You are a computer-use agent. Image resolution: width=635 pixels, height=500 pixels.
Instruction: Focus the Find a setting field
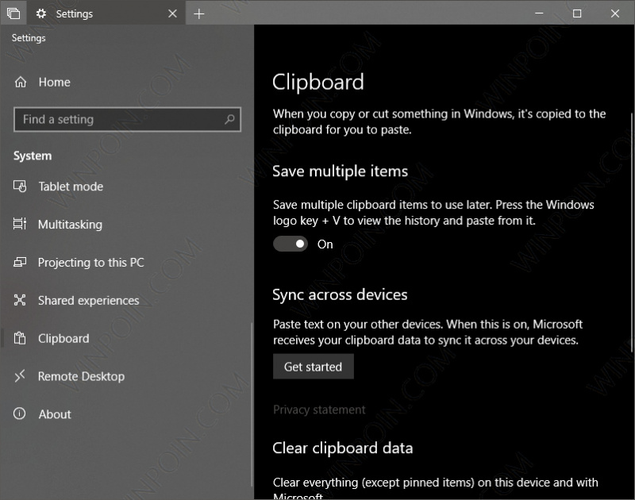(127, 119)
